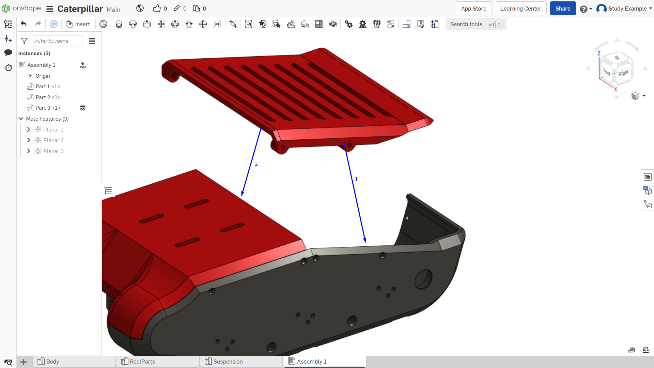Open the Insert elements plus icon in left sidebar
654x368 pixels.
pos(8,39)
